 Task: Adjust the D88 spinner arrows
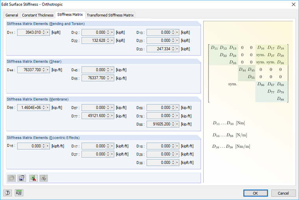coord(173,124)
